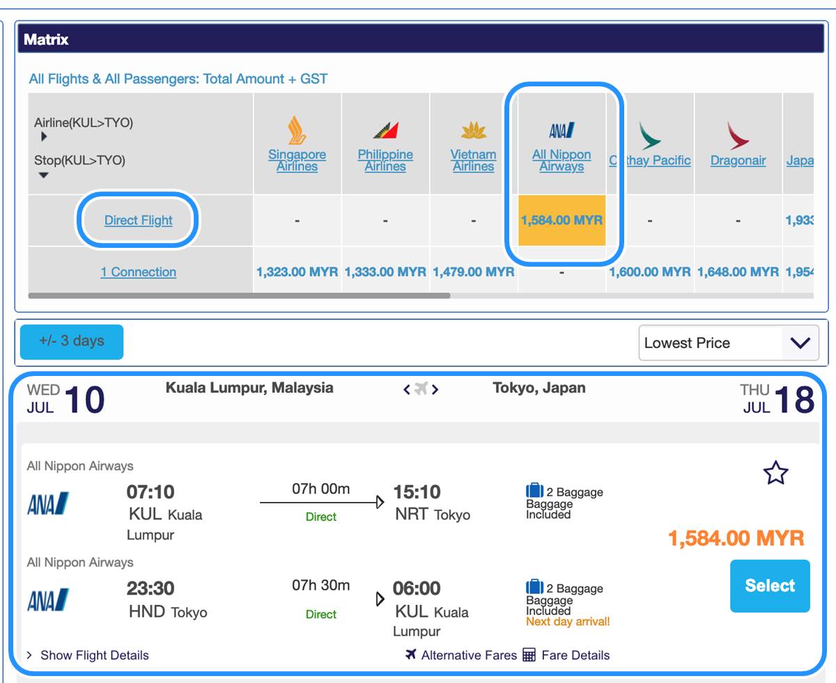
Task: Click the Vietnam Airlines lotus logo
Action: click(x=474, y=130)
